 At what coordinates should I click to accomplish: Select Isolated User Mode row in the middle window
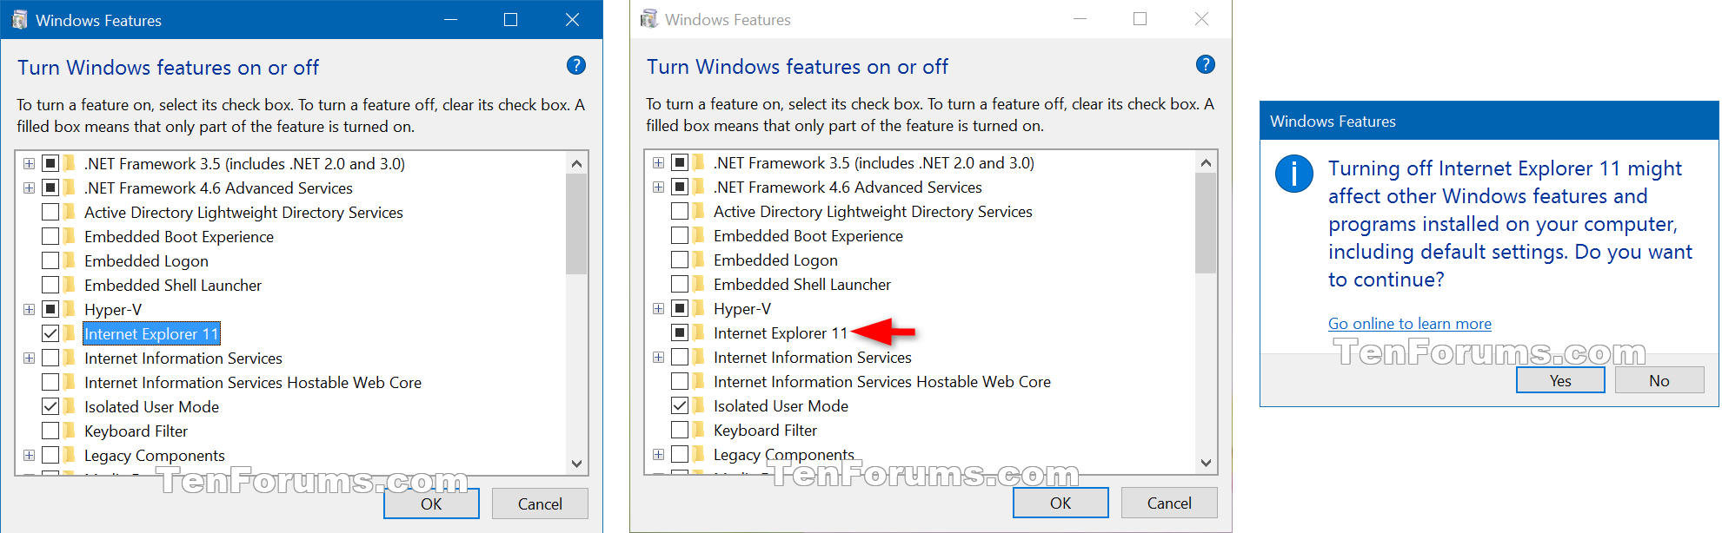pyautogui.click(x=781, y=405)
